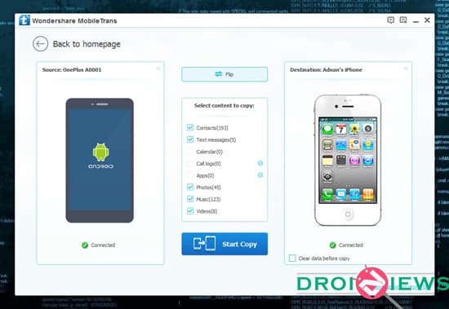Click the phone transfer icon on Start Copy
Screen dimensions: 449x309
coord(204,244)
